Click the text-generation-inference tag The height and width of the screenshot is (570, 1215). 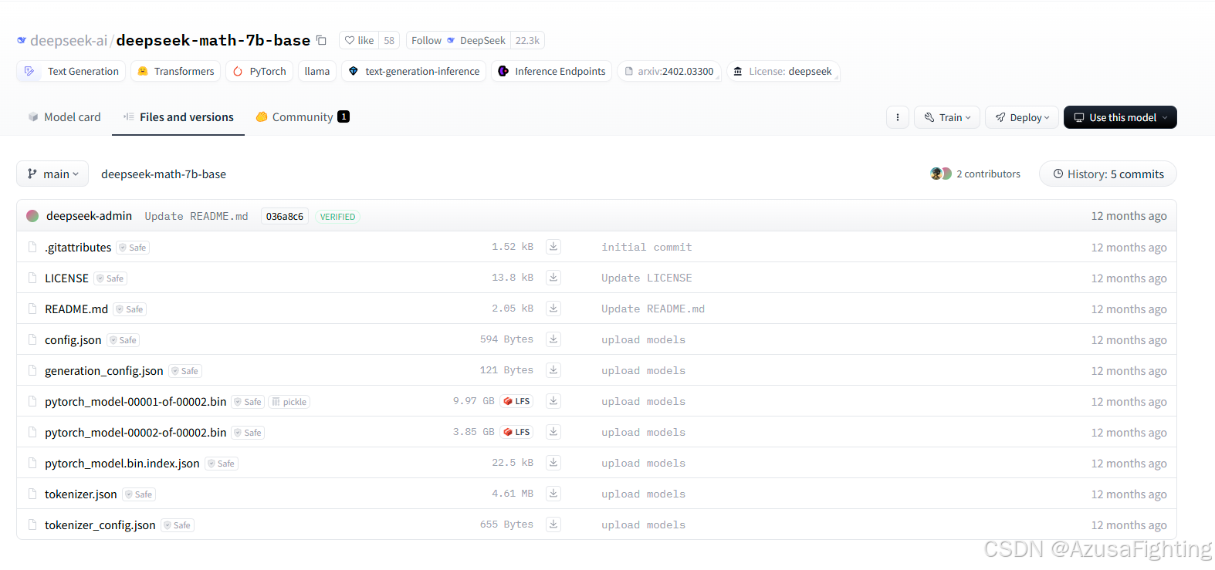(x=414, y=71)
